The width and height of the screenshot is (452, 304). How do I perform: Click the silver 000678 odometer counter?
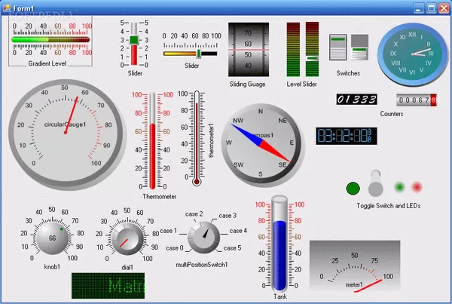pos(417,100)
